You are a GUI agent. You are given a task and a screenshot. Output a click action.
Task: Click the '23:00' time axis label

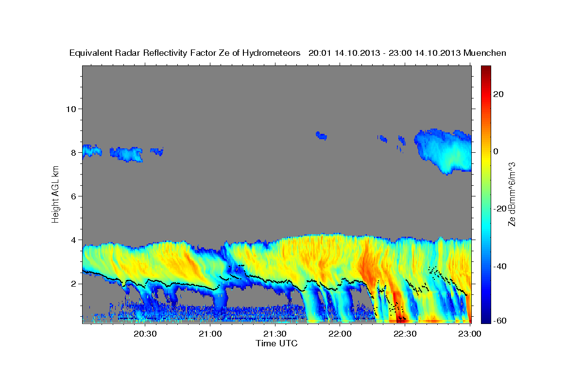click(470, 334)
